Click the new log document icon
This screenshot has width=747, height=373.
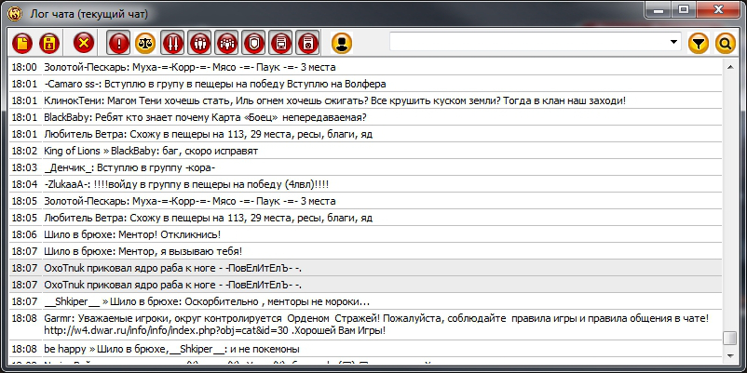pos(21,43)
